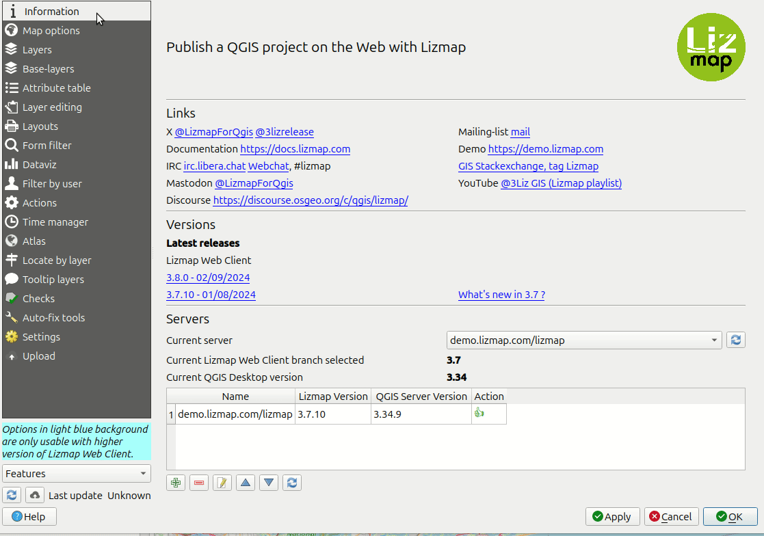Click the Information 'i' icon
Viewport: 764px width, 536px height.
coord(13,11)
